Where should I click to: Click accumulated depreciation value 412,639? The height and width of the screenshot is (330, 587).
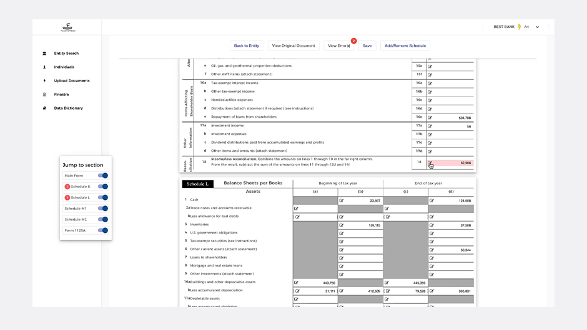click(374, 291)
